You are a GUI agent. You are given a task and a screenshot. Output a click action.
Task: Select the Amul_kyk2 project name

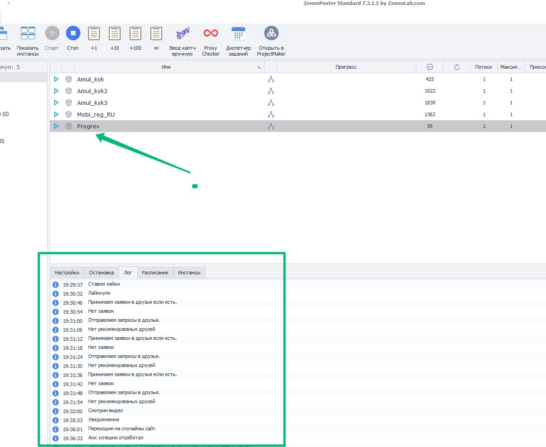click(x=92, y=91)
